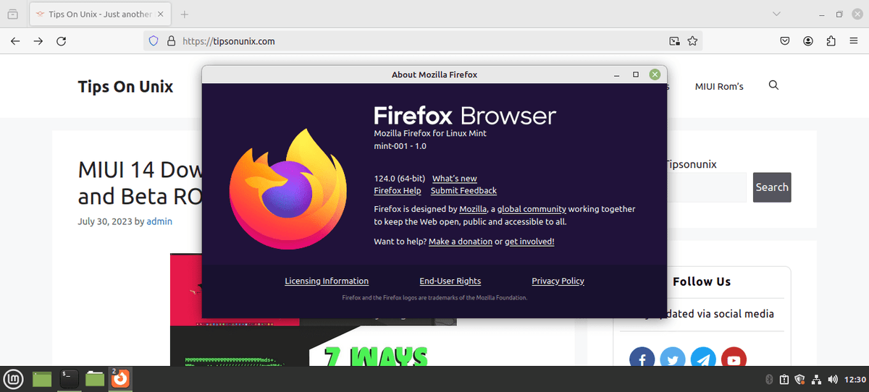
Task: Click the update manager shield tray icon
Action: pyautogui.click(x=800, y=379)
